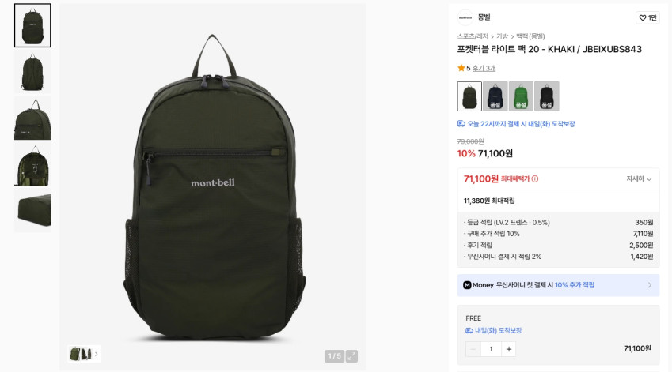672x372 pixels.
Task: View the folded pouch thumbnail
Action: coord(32,211)
